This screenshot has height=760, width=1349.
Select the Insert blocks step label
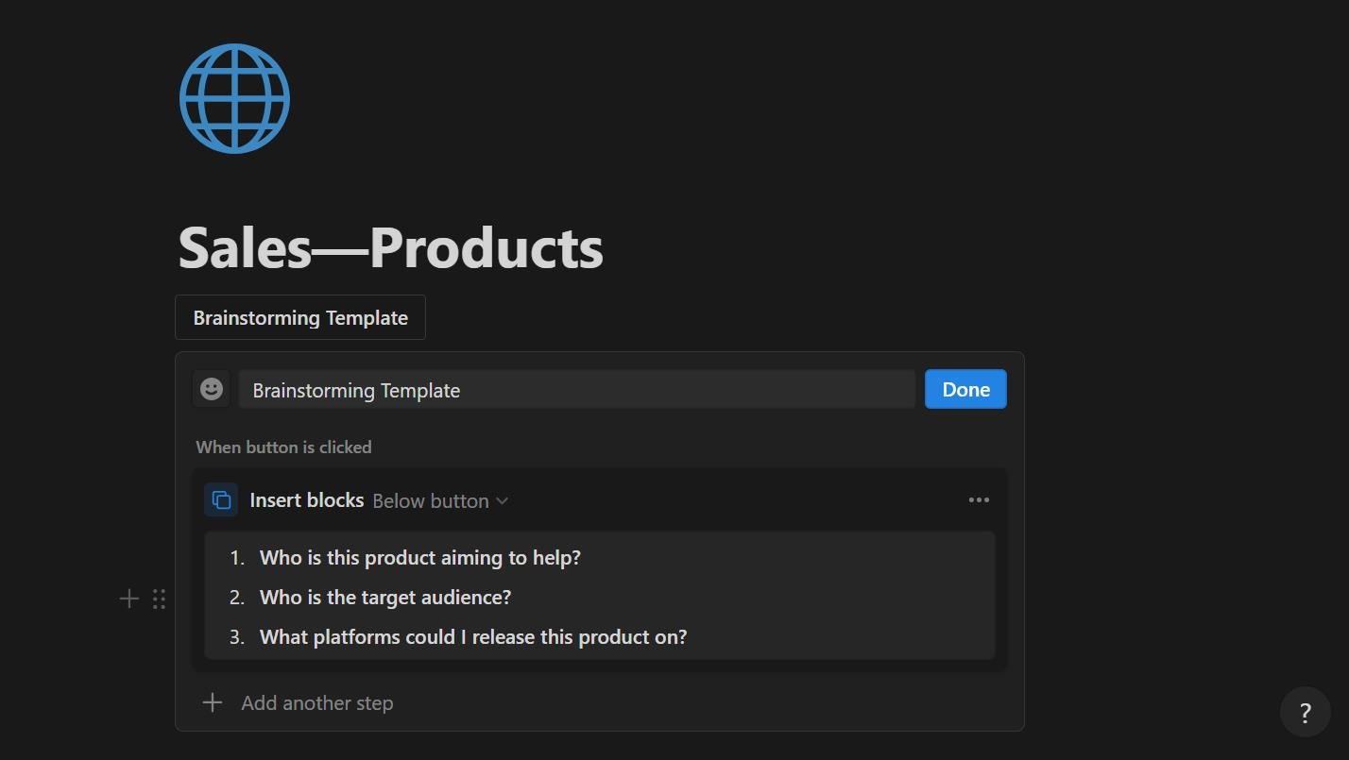point(306,500)
